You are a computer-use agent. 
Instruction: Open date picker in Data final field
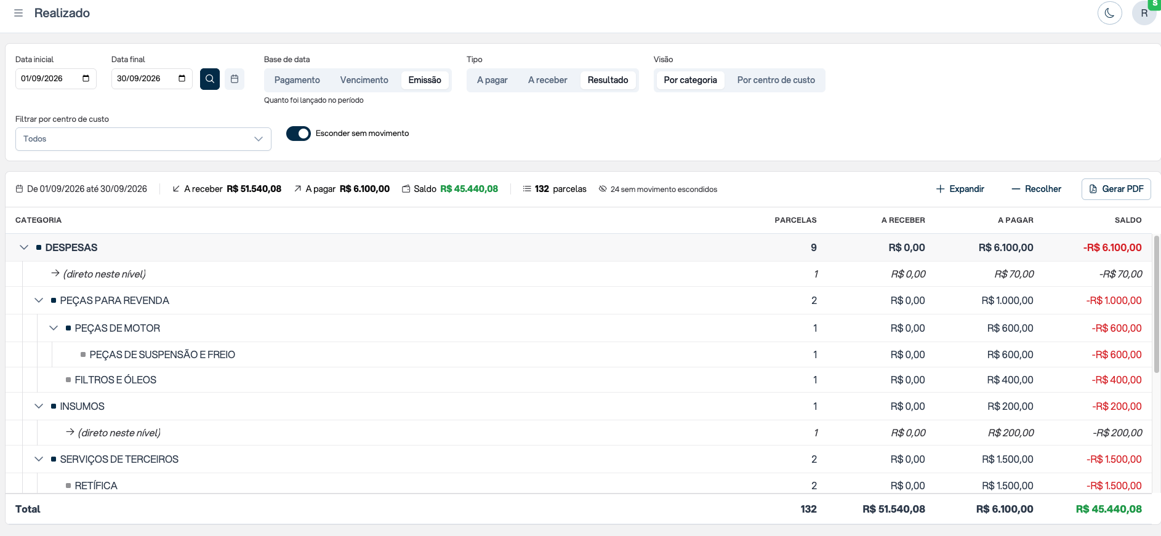[x=182, y=78]
